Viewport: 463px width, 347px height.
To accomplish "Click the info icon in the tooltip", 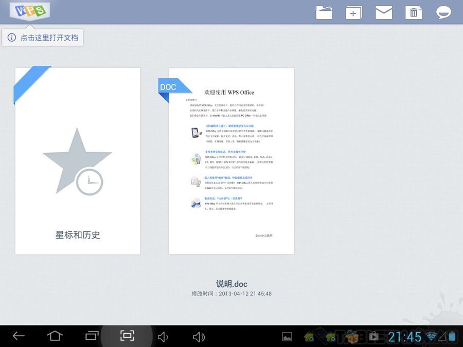I will [11, 38].
